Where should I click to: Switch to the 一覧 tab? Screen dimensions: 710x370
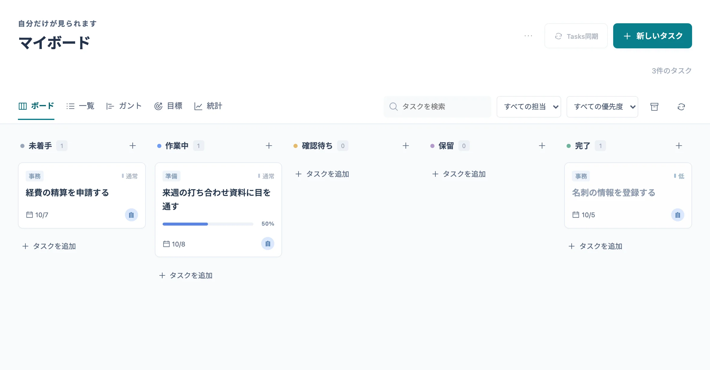[80, 106]
